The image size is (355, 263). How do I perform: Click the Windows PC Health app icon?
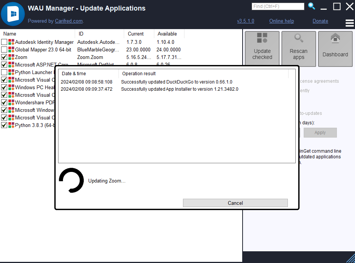click(11, 87)
